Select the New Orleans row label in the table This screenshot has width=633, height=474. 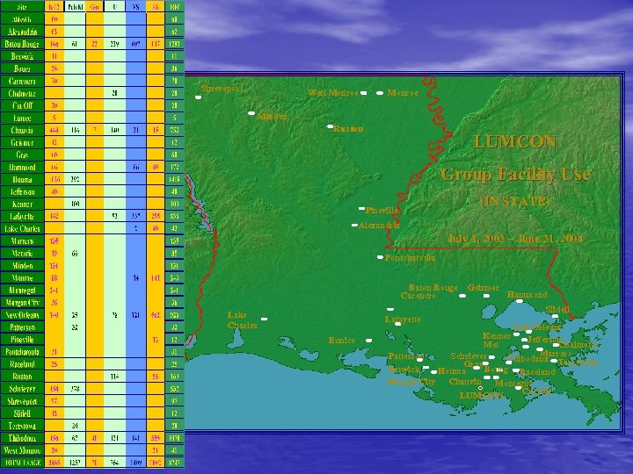point(22,315)
